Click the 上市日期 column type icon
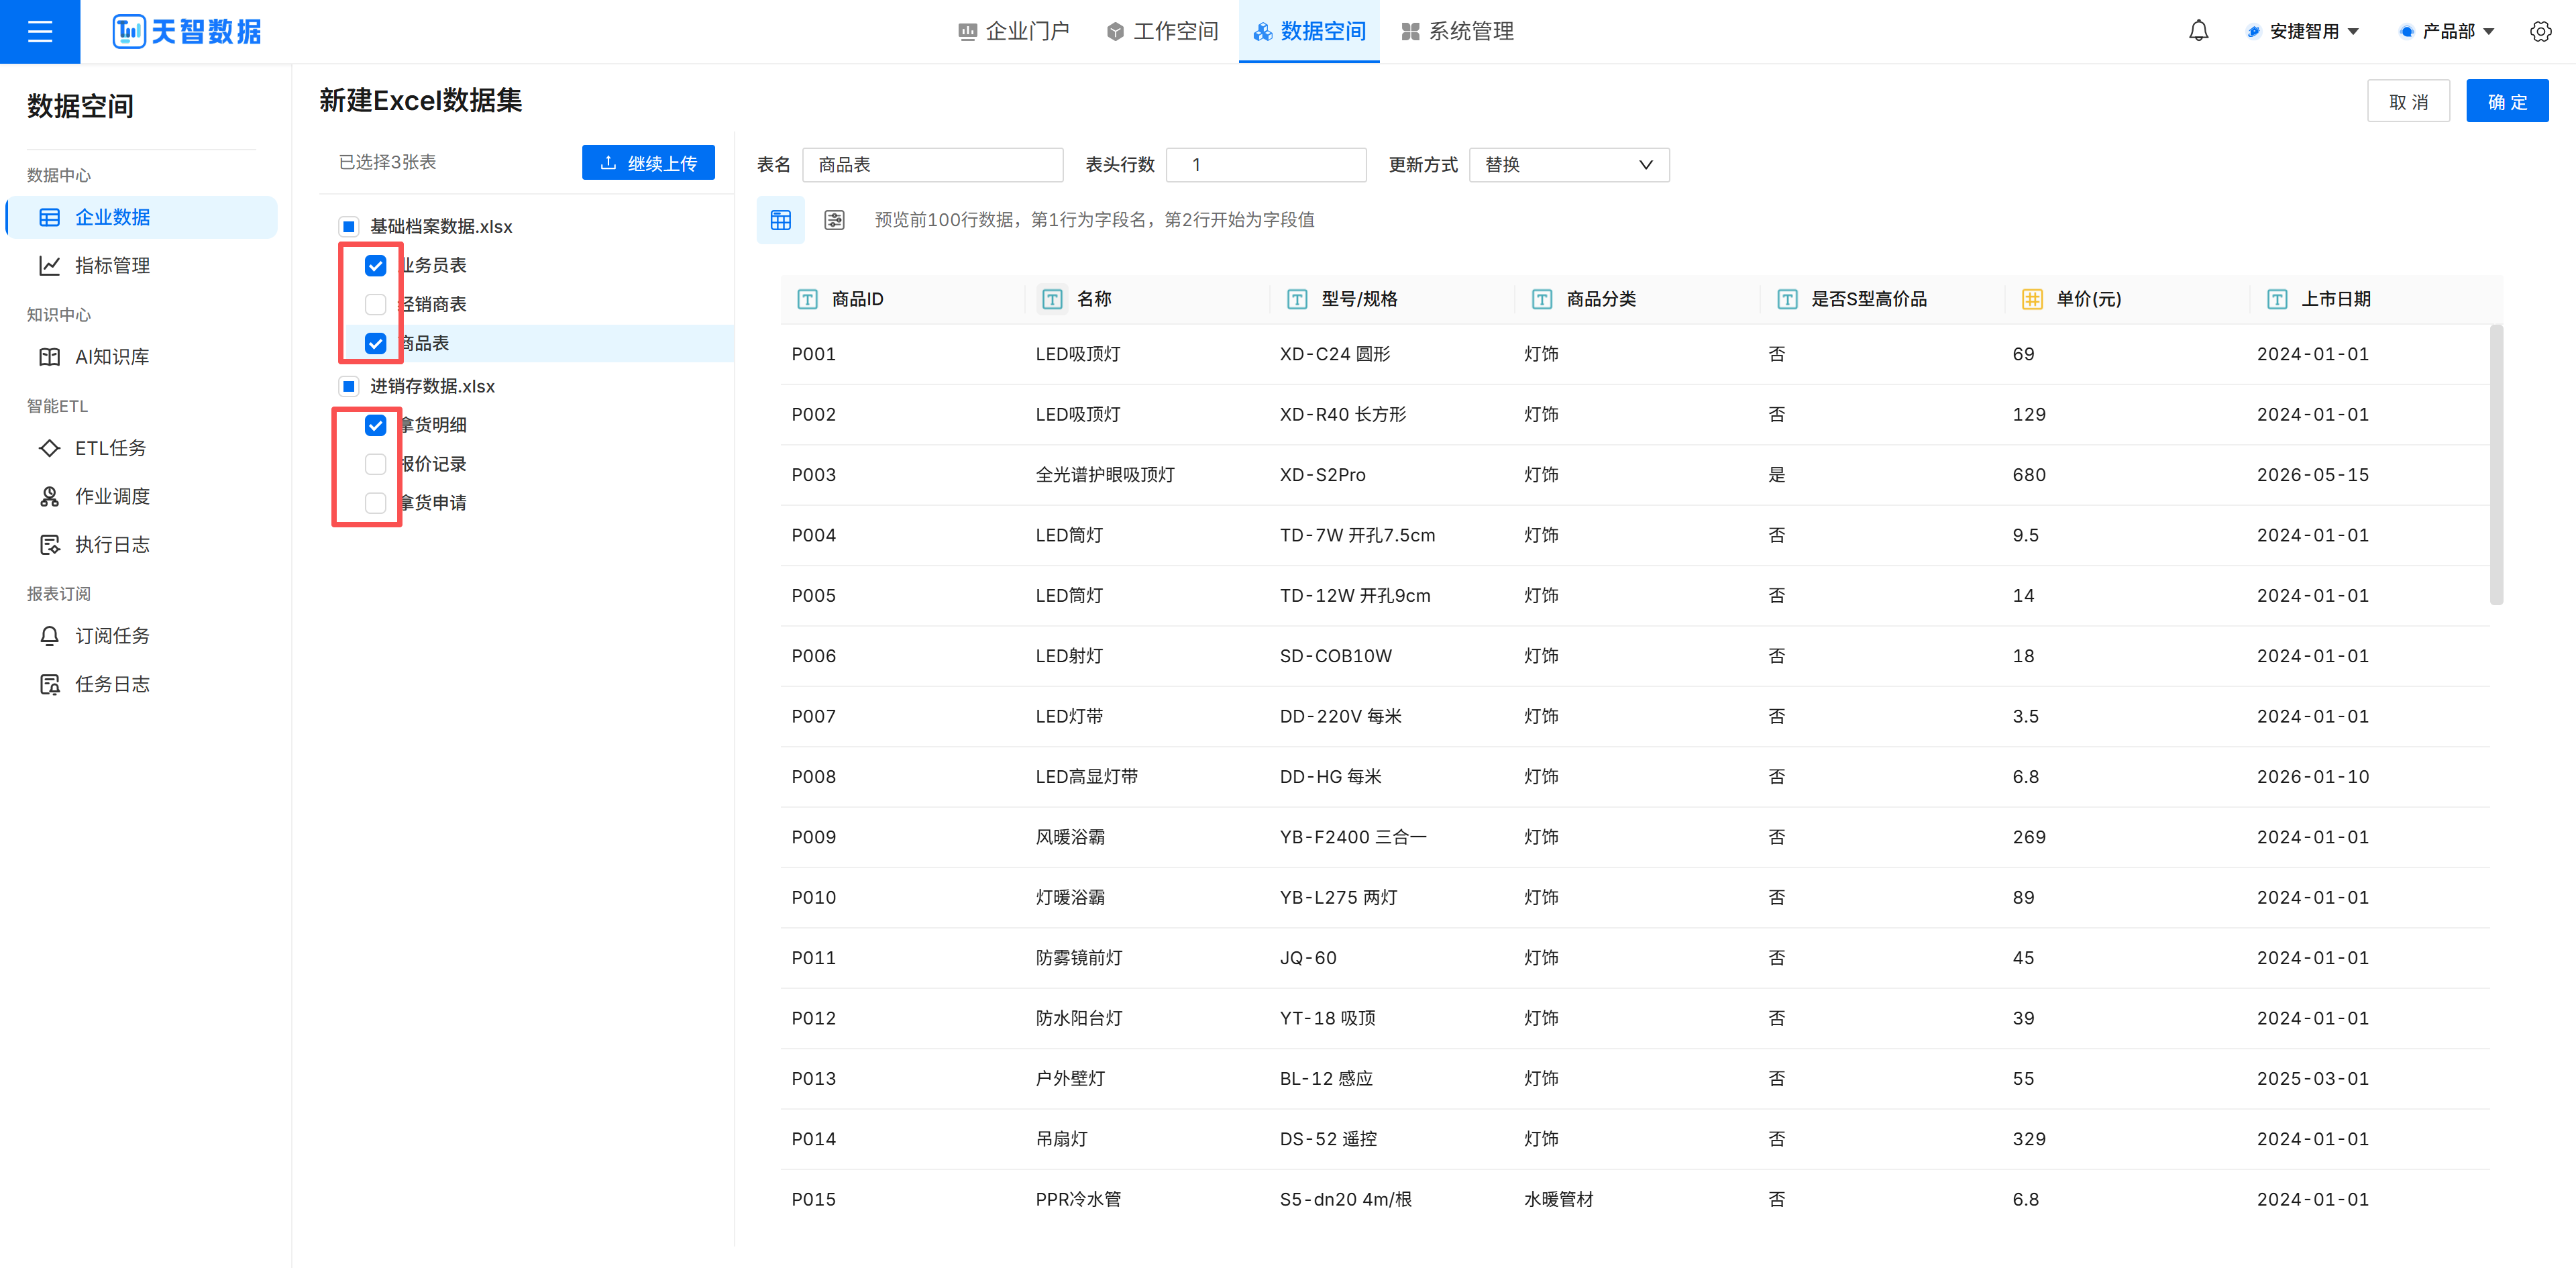This screenshot has width=2576, height=1268. 2277,299
